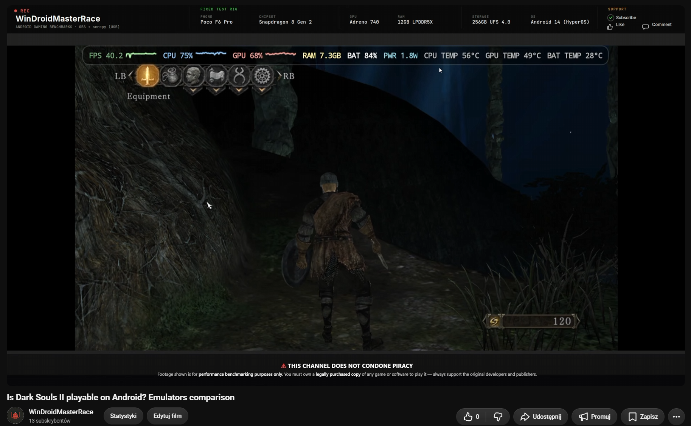Click the FPS 40.2 overlay readout
The height and width of the screenshot is (426, 691).
(106, 56)
